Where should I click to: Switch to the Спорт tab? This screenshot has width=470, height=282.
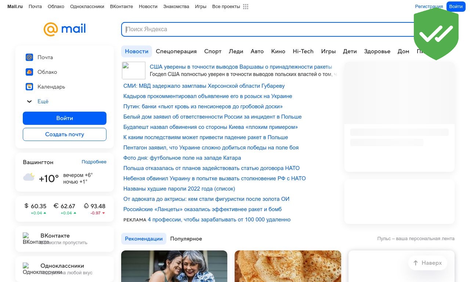(213, 51)
